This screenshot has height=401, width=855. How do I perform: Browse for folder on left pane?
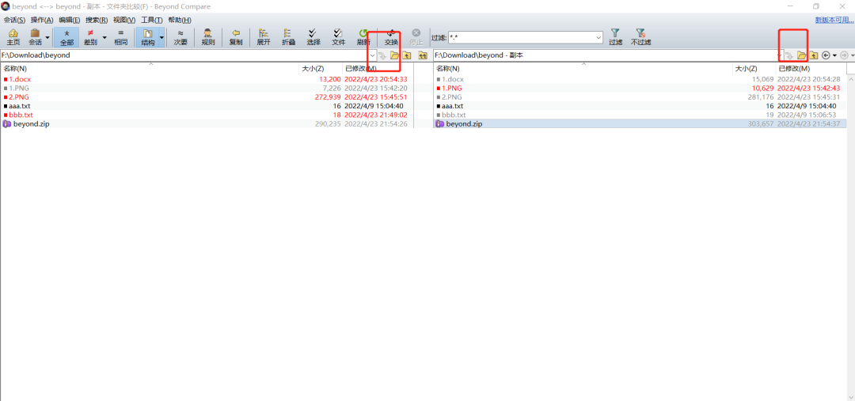pyautogui.click(x=394, y=55)
